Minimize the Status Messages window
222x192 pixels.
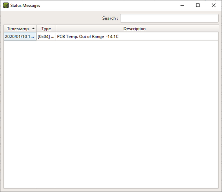pos(182,5)
